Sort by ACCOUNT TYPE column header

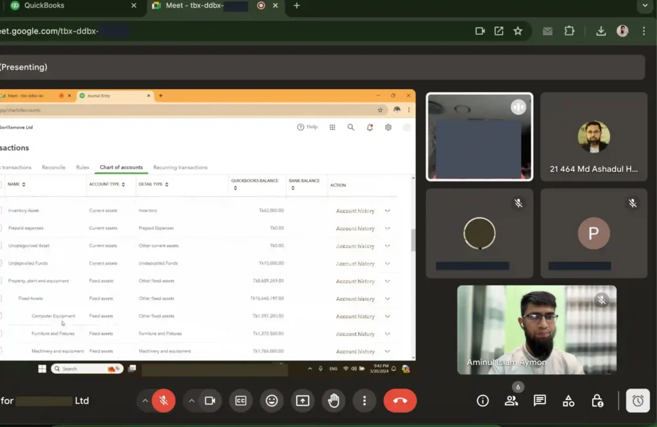pos(107,184)
